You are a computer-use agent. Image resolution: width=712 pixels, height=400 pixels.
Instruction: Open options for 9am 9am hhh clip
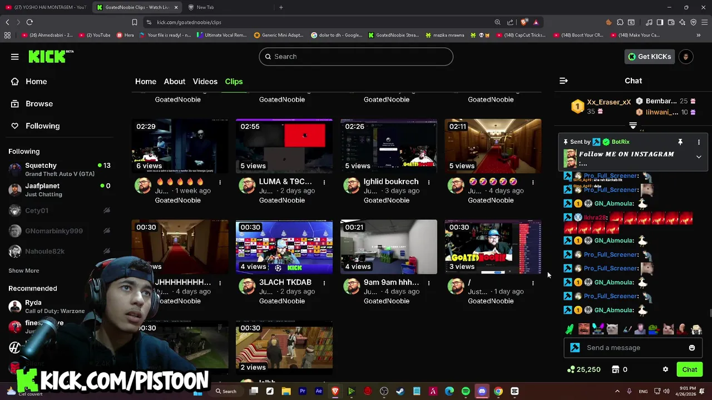(429, 283)
